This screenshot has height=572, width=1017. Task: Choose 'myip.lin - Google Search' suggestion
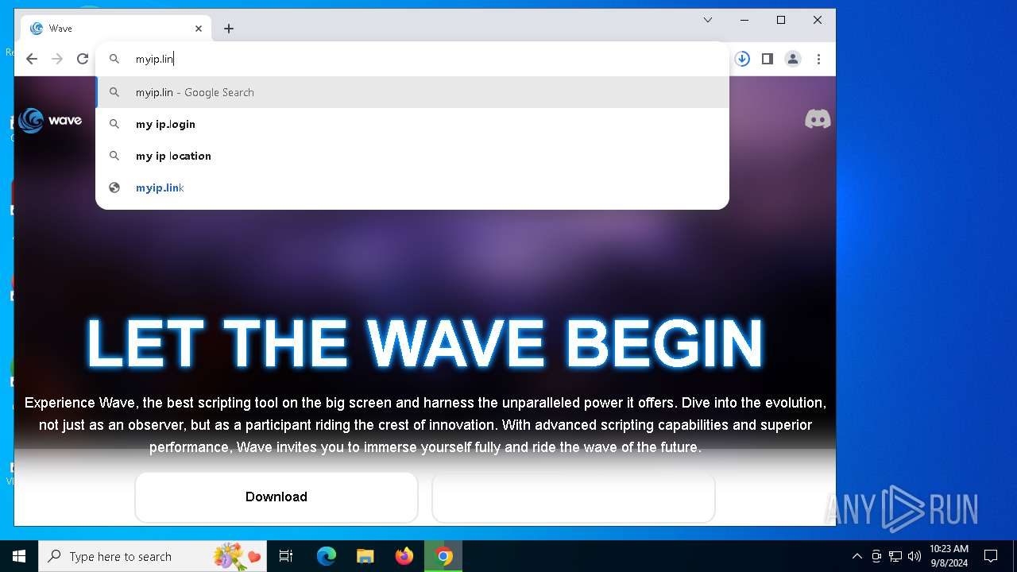(x=412, y=92)
